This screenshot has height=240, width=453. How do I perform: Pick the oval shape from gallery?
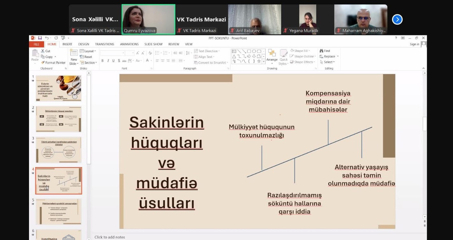click(254, 51)
